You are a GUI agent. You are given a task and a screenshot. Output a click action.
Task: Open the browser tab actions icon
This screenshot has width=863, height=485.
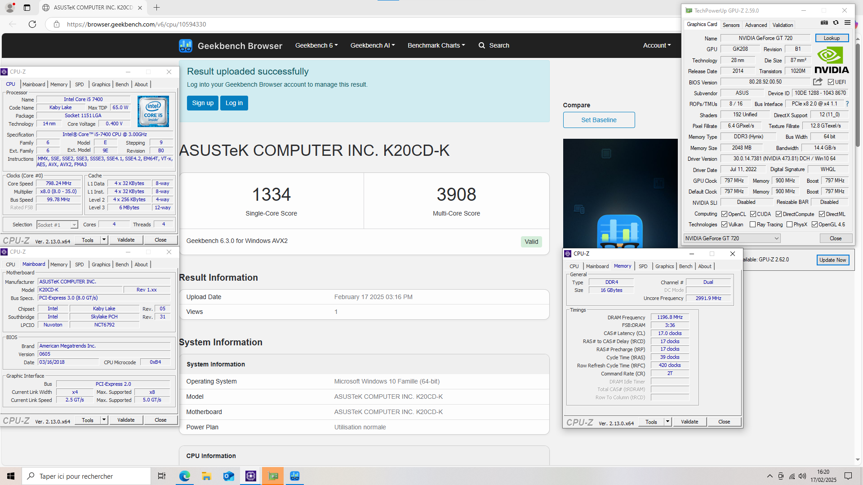pyautogui.click(x=27, y=8)
